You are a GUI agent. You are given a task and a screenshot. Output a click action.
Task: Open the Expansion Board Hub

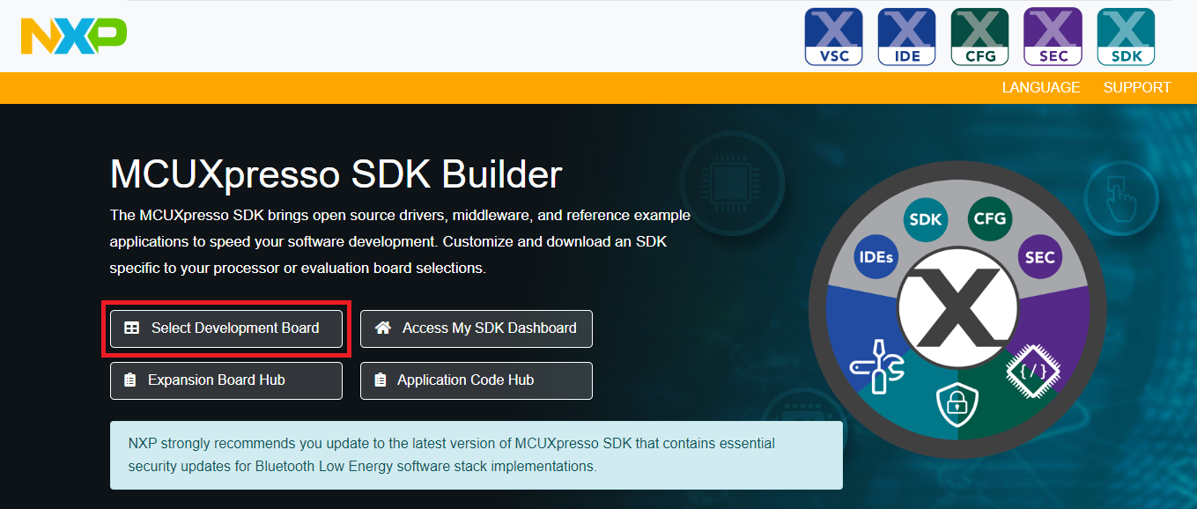(226, 380)
